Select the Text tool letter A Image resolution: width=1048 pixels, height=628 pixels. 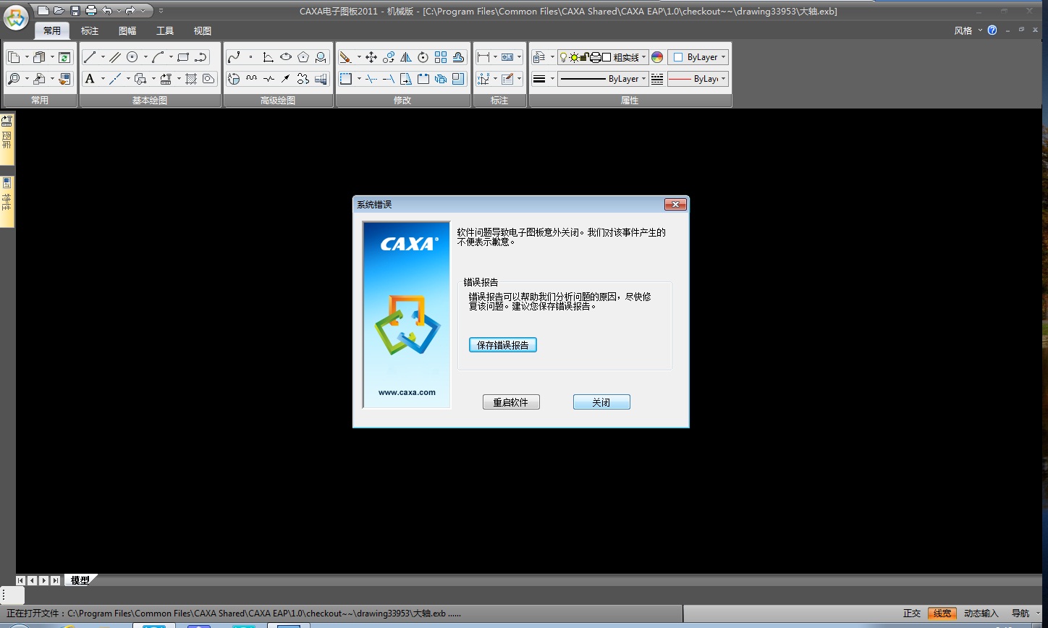(x=90, y=79)
